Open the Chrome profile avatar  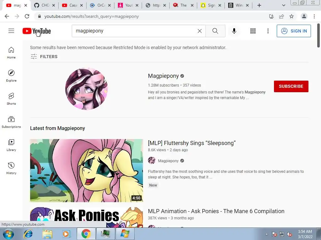(x=304, y=16)
